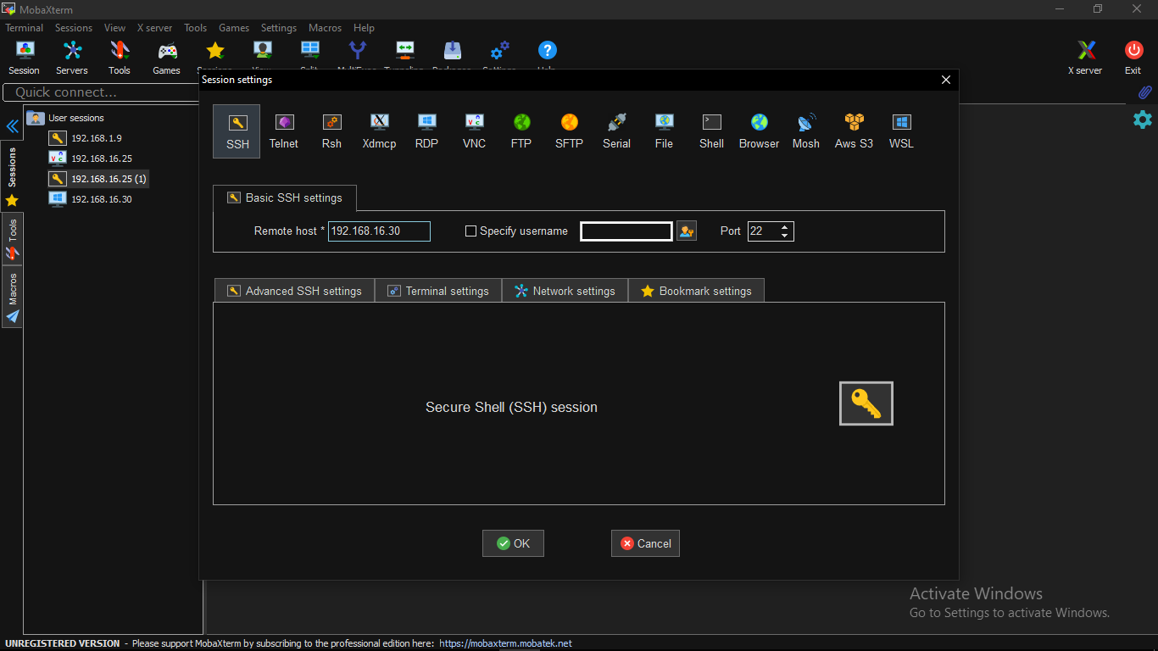Open the mobaxterm.mobatek.net subscription link
This screenshot has height=651, width=1158.
coord(505,643)
